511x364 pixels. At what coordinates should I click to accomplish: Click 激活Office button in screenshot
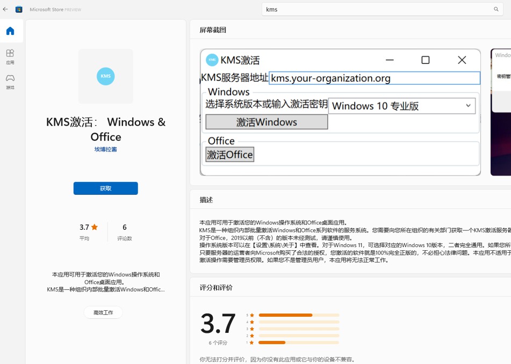tap(230, 154)
